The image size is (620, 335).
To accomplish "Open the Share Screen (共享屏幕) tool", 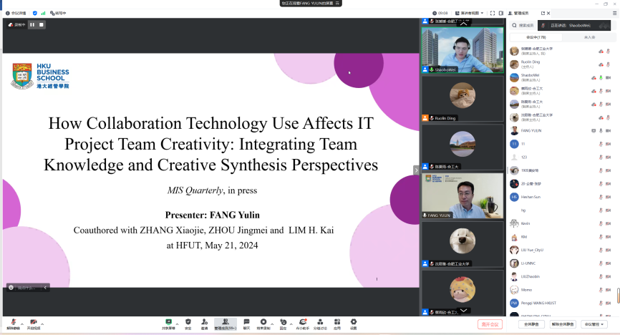I will click(x=169, y=324).
